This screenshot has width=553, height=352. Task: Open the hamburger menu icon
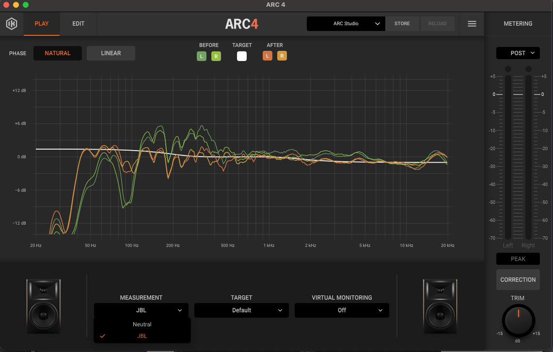(x=472, y=24)
